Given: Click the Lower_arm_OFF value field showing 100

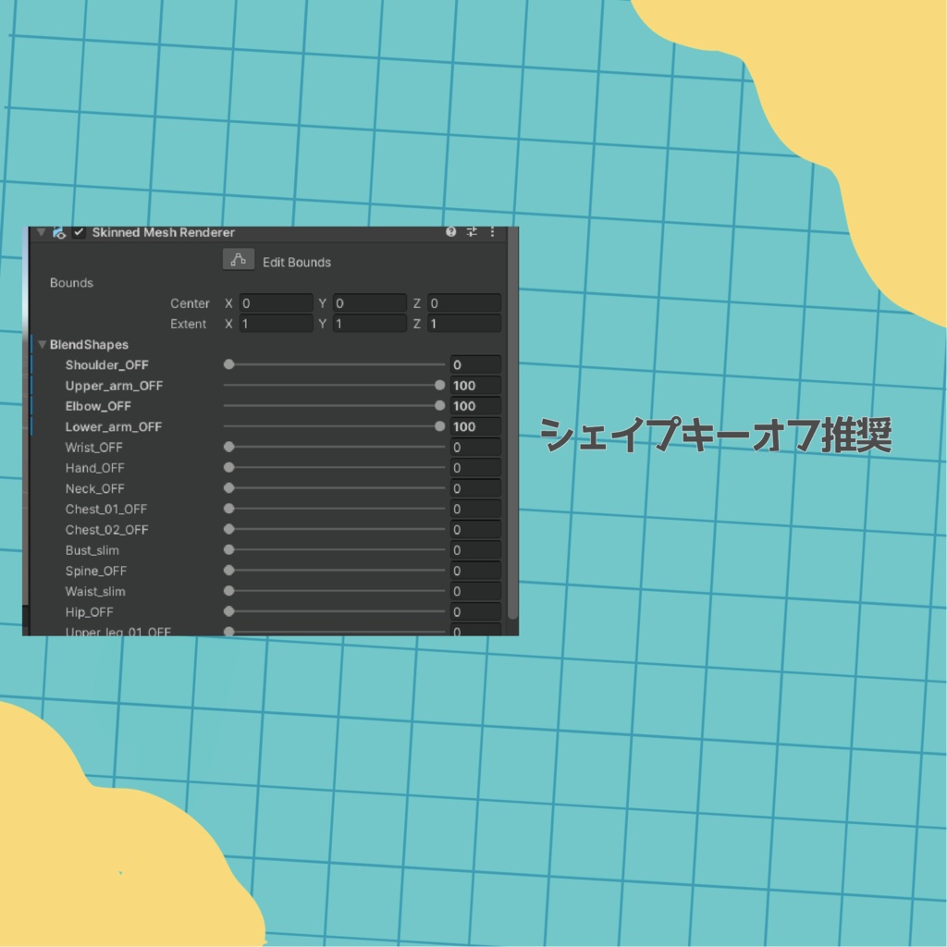Looking at the screenshot, I should pyautogui.click(x=474, y=426).
